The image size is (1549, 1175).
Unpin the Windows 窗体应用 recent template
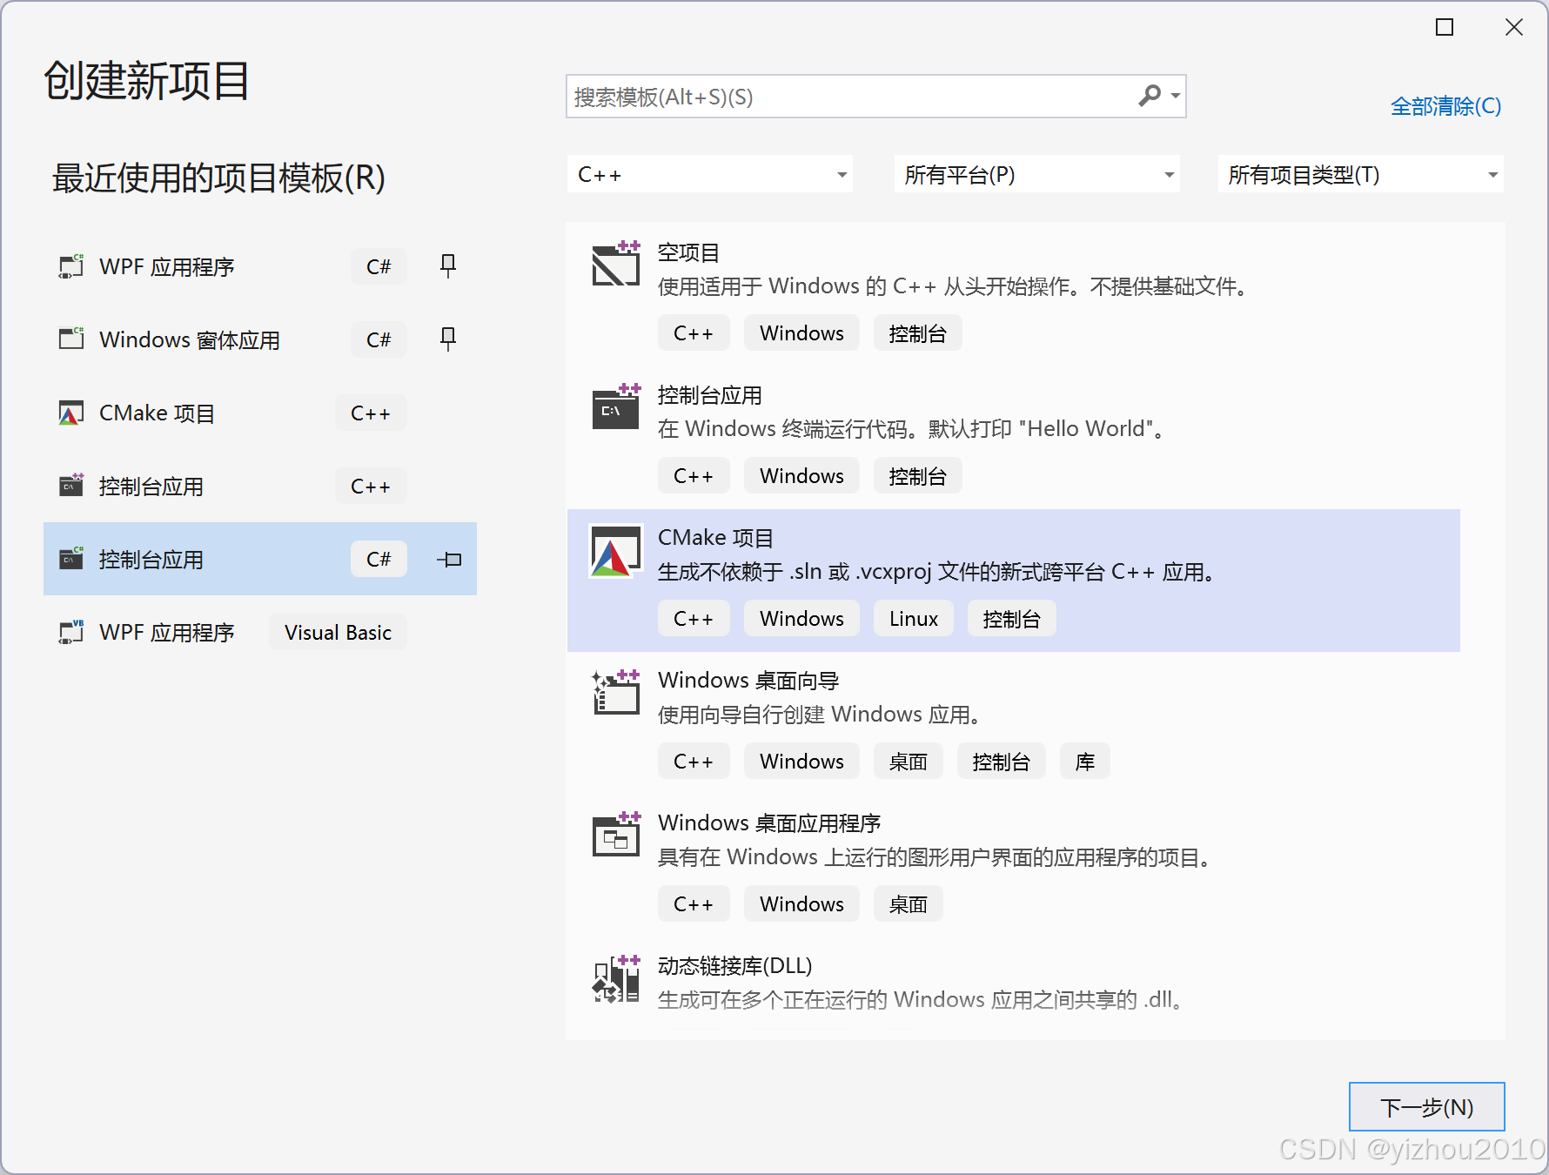448,339
